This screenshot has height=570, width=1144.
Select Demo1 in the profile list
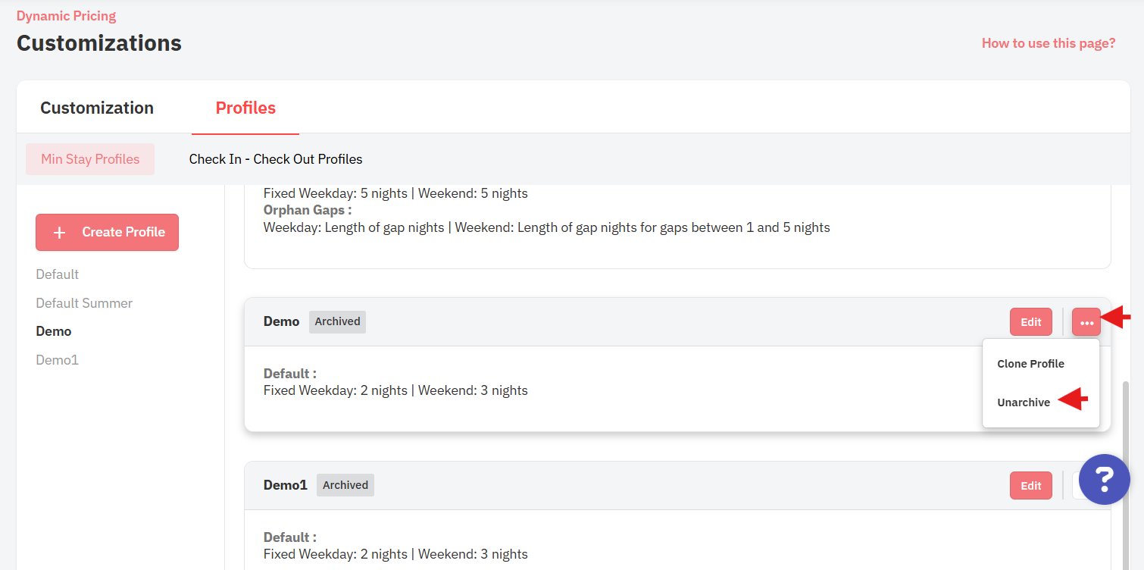[58, 360]
